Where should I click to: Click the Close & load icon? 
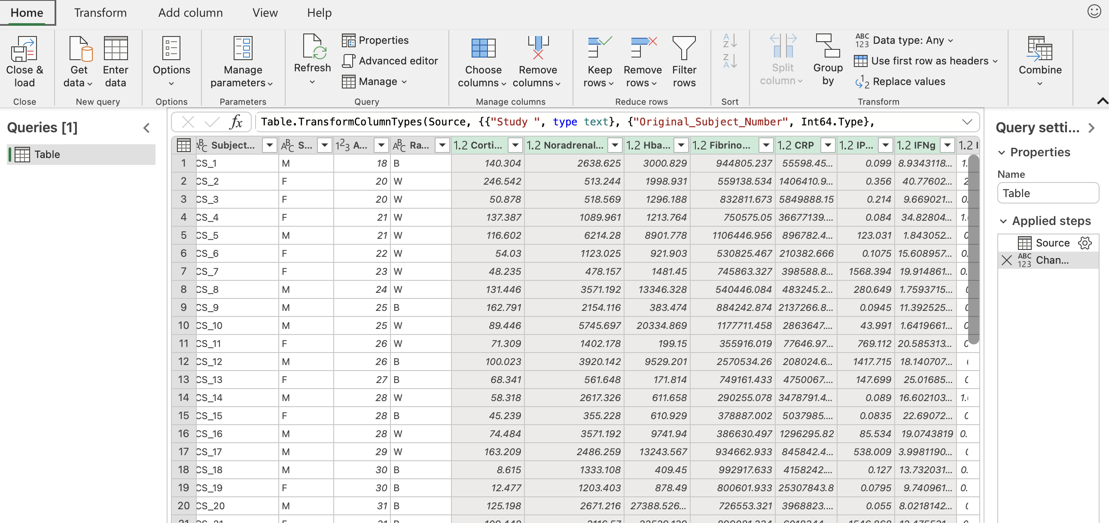(24, 49)
